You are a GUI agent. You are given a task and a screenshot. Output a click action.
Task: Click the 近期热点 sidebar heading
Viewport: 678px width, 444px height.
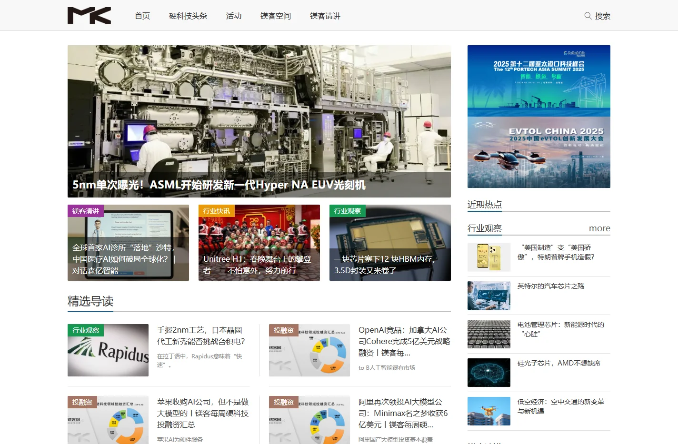click(485, 205)
